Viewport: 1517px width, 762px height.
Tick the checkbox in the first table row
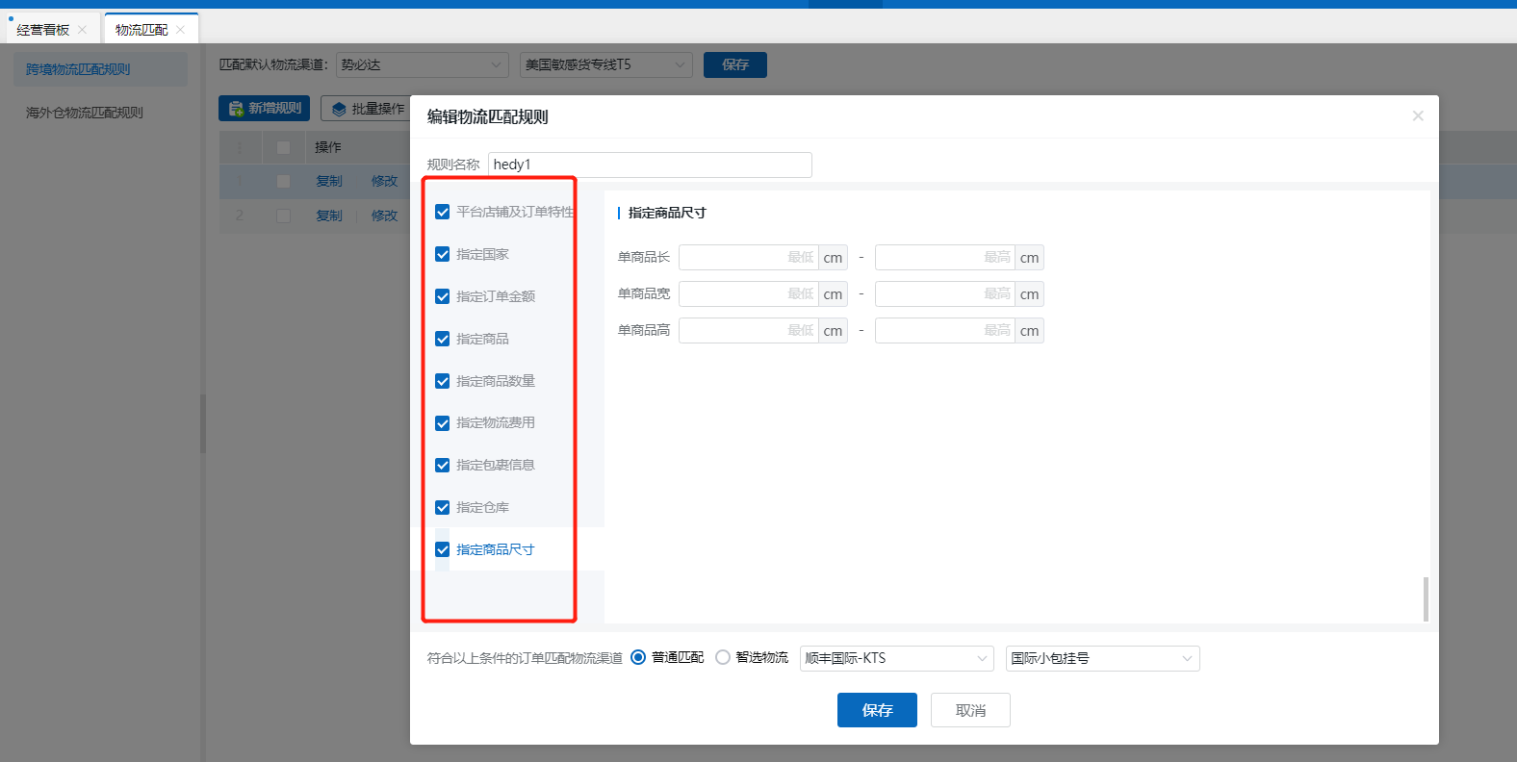(283, 181)
